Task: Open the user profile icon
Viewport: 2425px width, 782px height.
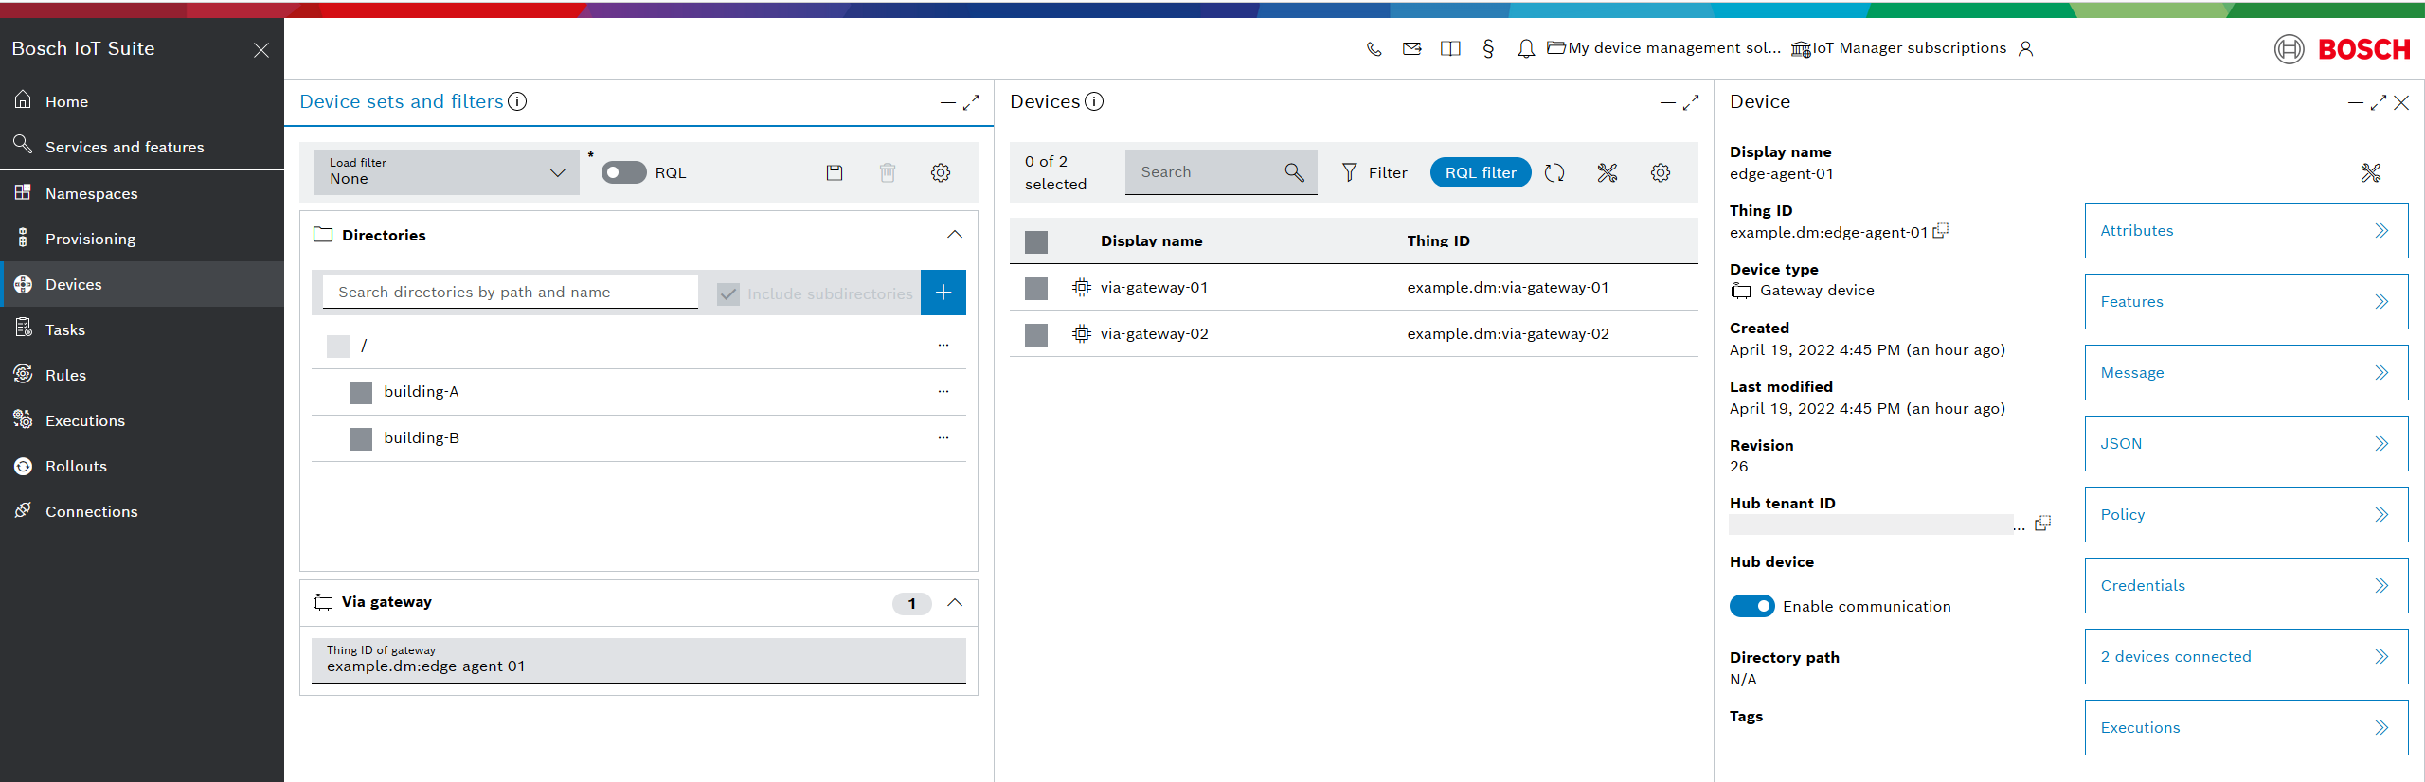Action: click(2025, 49)
